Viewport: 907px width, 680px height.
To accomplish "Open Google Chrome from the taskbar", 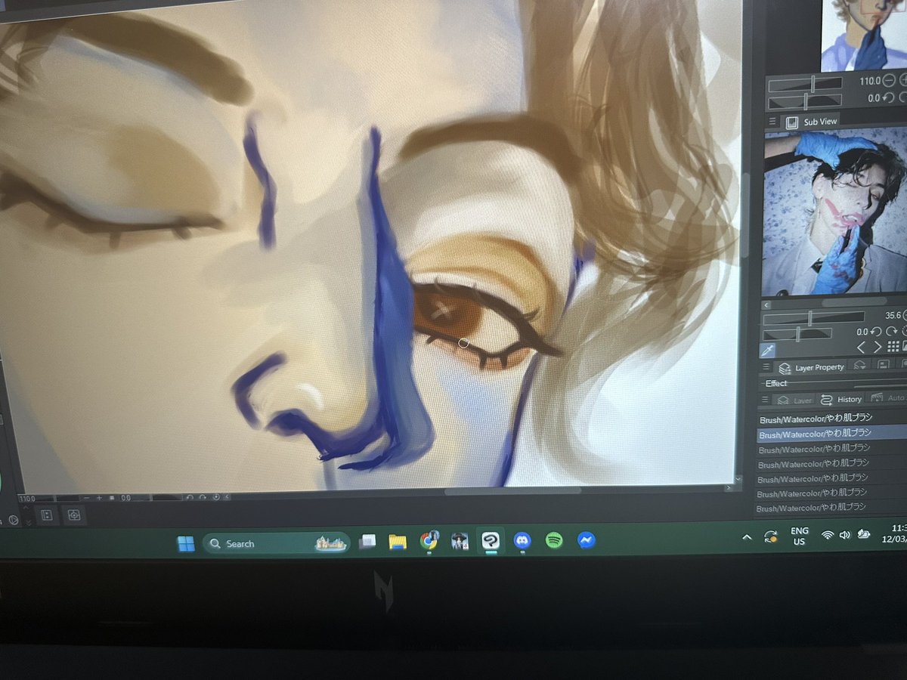I will (429, 540).
